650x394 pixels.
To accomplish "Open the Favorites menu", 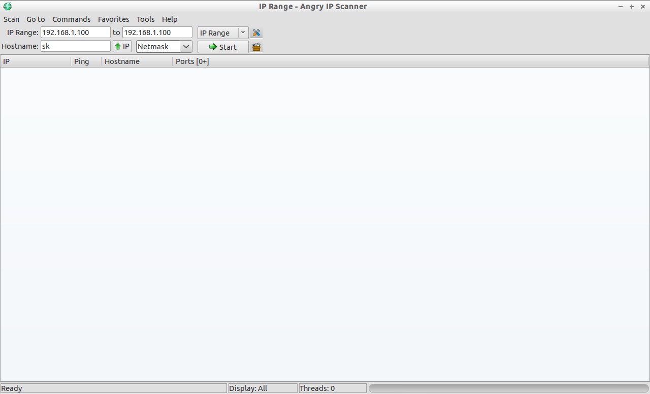I will click(113, 19).
